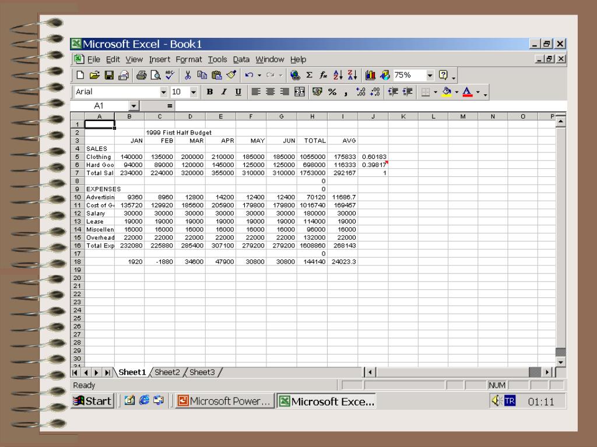Click the Save disk icon
Viewport: 597px width, 447px height.
pos(109,75)
